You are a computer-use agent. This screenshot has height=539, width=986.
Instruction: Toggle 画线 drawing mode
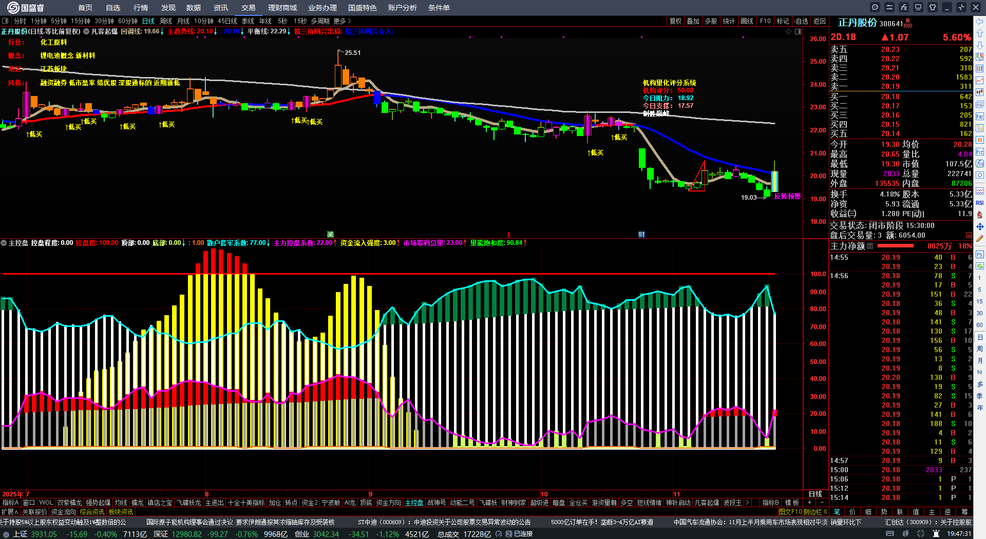[747, 21]
